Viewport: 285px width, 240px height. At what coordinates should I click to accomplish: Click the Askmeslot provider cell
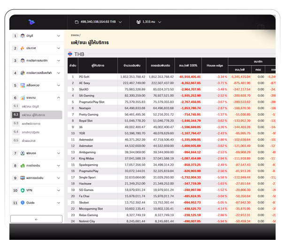click(98, 140)
